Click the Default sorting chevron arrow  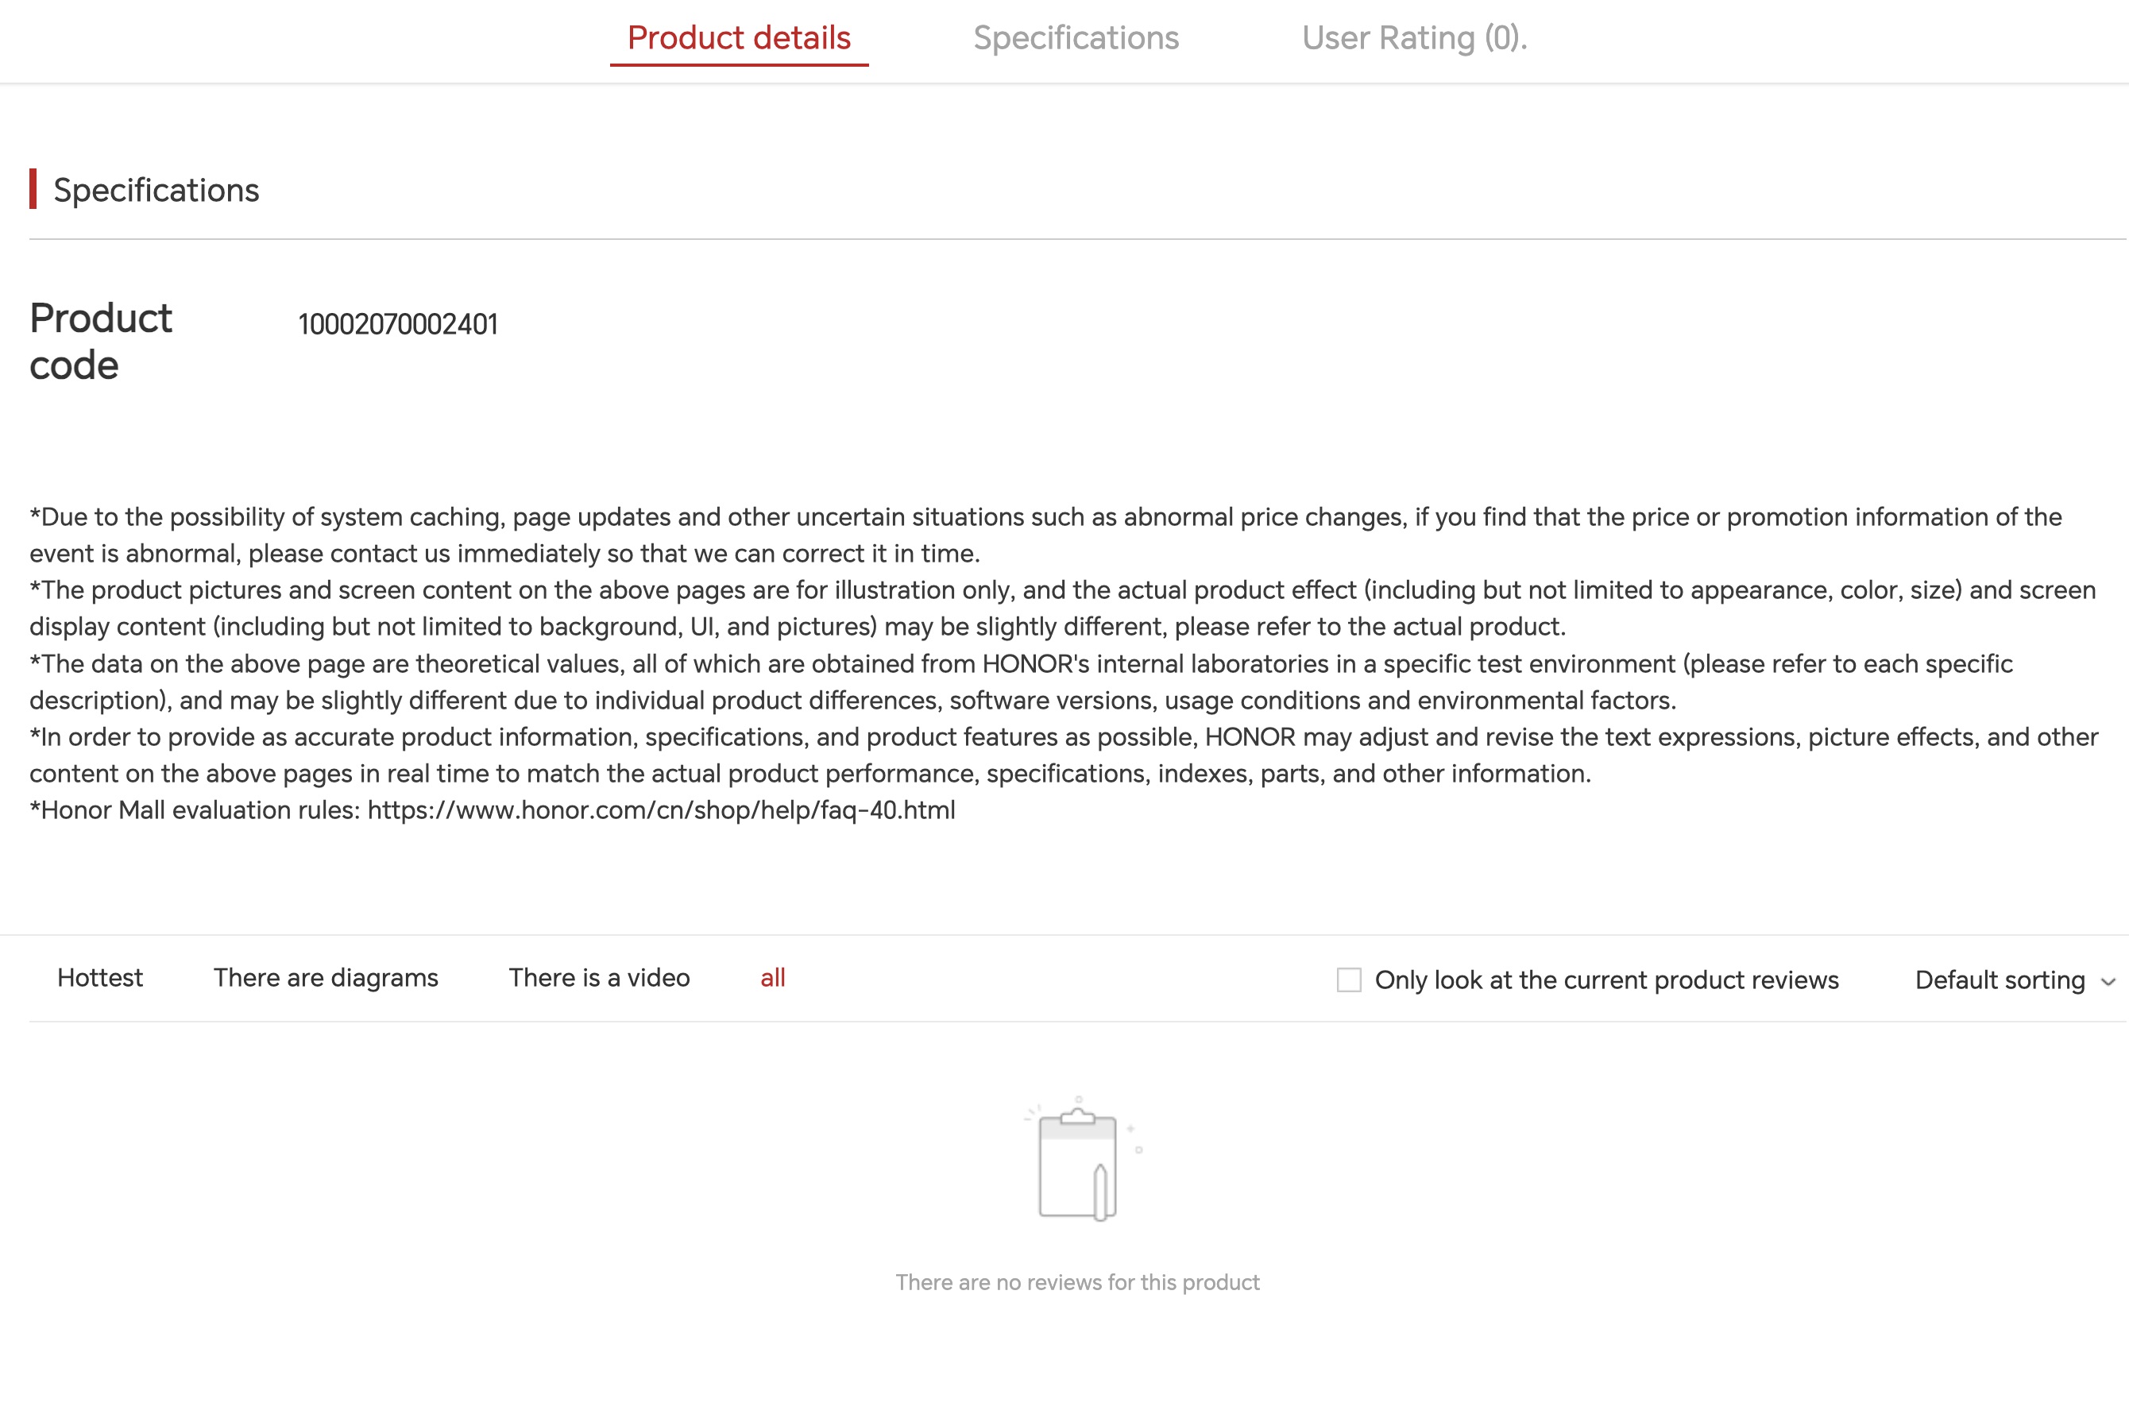click(x=2108, y=981)
